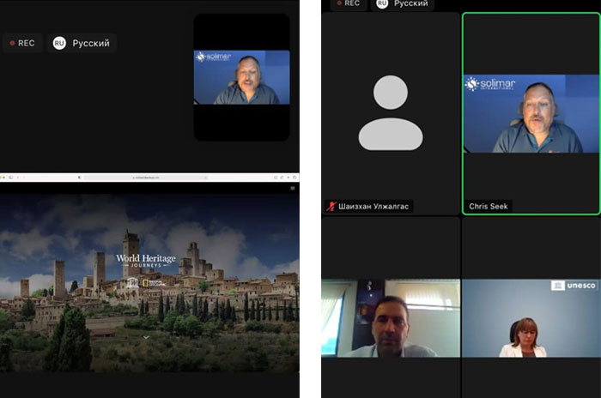Click the muted microphone icon by Шаизхан

(330, 207)
